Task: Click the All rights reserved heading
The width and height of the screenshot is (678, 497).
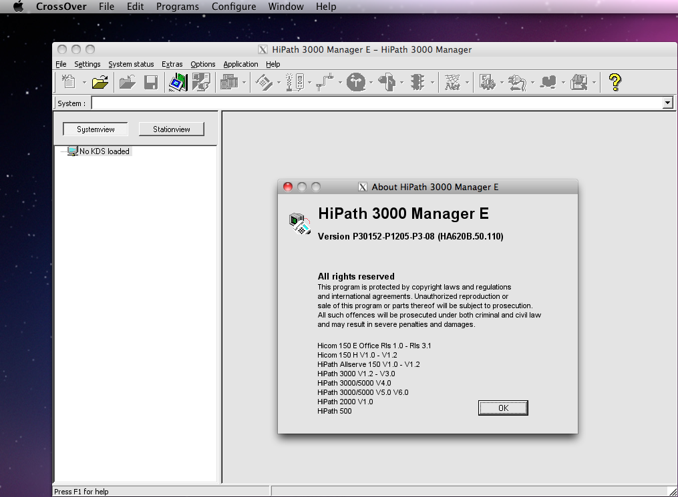Action: coord(356,276)
